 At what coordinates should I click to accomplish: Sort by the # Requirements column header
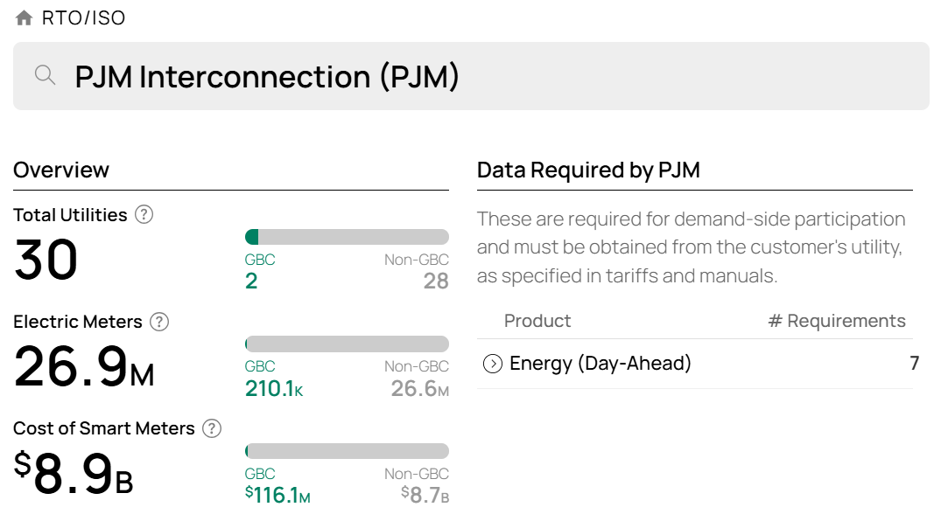pos(837,321)
